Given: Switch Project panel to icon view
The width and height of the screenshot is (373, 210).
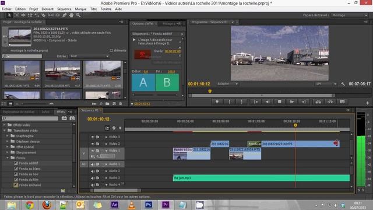Looking at the screenshot, I should tap(10, 104).
